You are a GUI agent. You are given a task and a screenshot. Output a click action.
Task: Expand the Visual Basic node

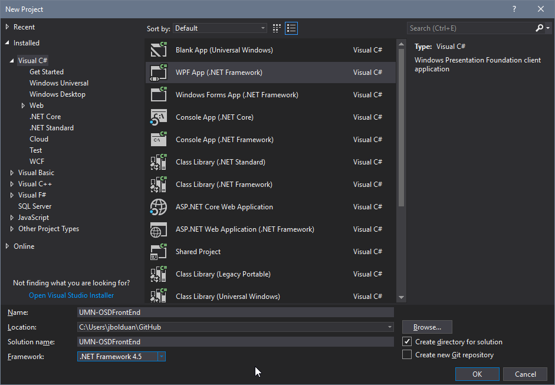click(x=12, y=173)
